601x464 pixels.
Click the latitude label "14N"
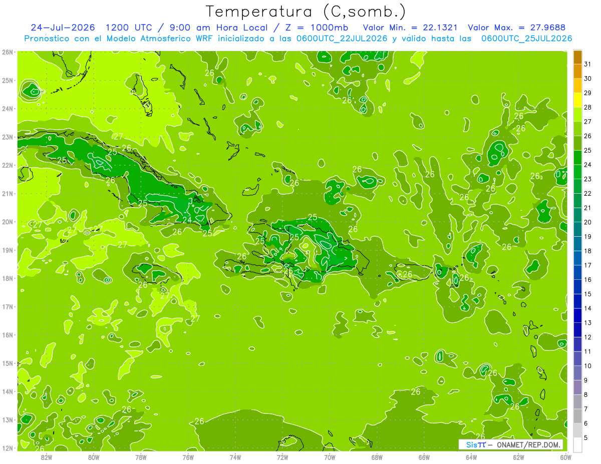click(7, 391)
